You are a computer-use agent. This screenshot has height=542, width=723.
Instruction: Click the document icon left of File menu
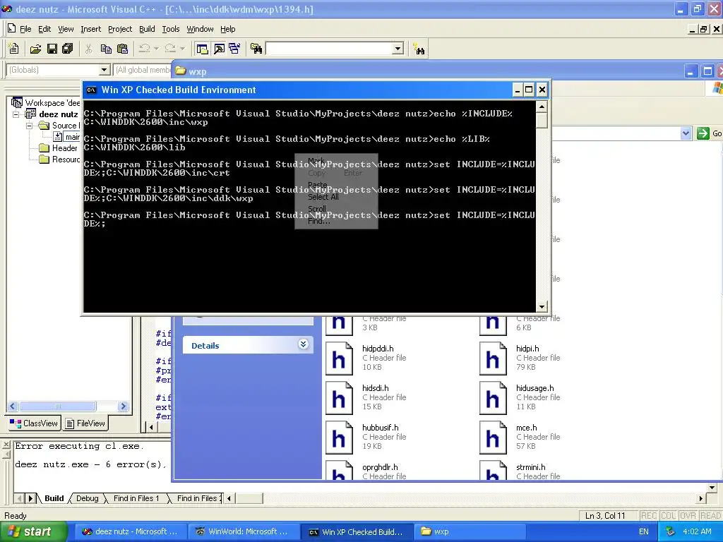11,28
